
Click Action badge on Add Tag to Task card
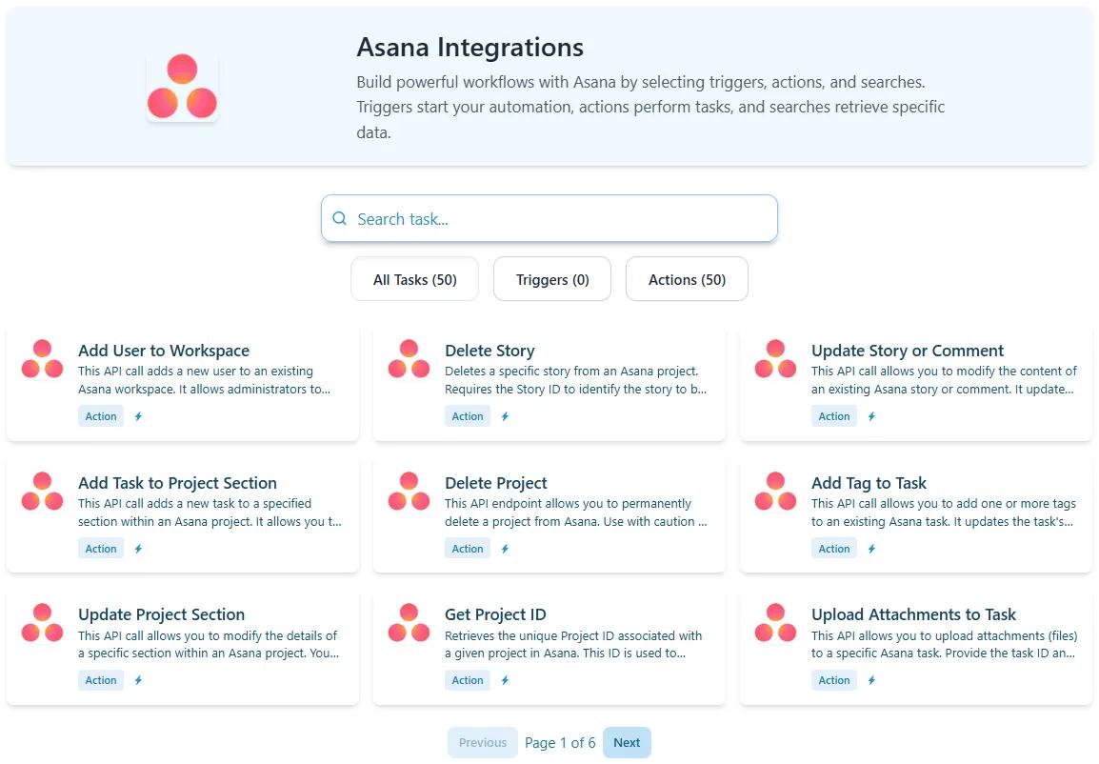tap(834, 549)
